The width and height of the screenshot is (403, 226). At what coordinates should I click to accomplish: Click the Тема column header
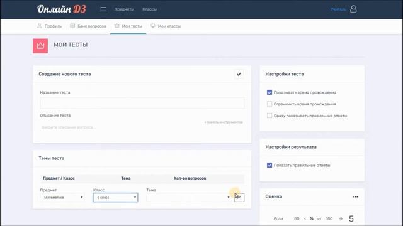point(126,178)
